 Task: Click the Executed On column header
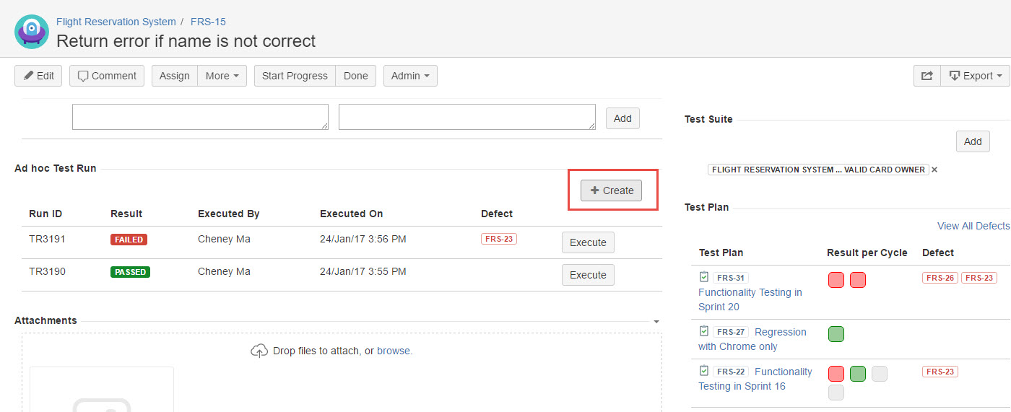click(352, 214)
